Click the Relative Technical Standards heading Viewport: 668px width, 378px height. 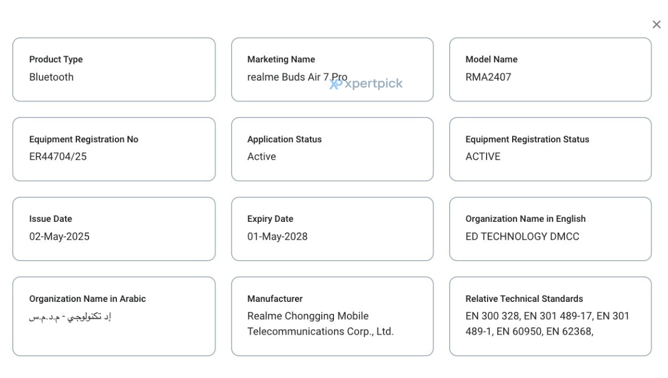(524, 299)
